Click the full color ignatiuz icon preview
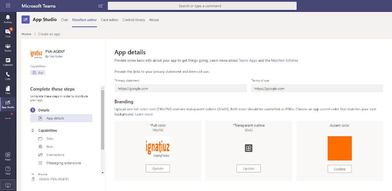 [x=158, y=148]
